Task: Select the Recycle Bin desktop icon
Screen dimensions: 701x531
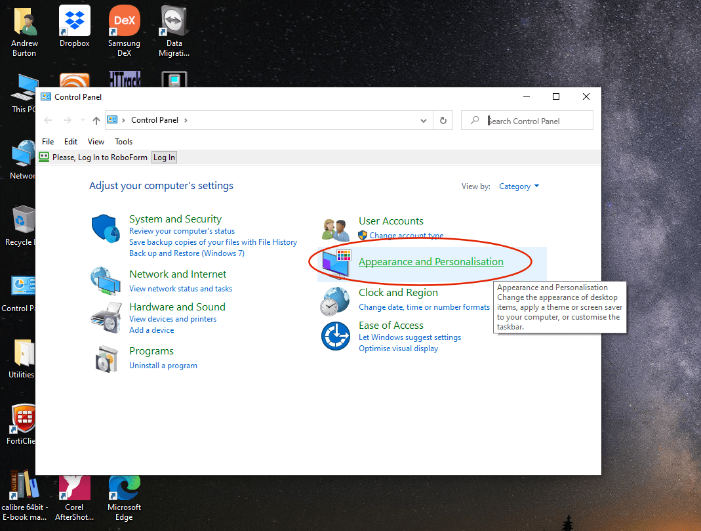Action: click(x=20, y=226)
